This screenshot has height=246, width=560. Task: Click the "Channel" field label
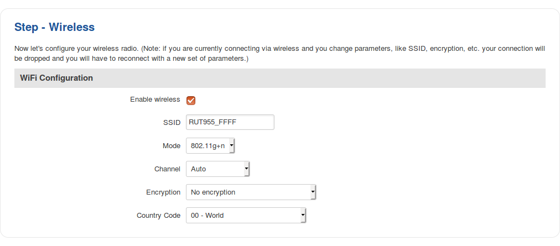pos(167,169)
